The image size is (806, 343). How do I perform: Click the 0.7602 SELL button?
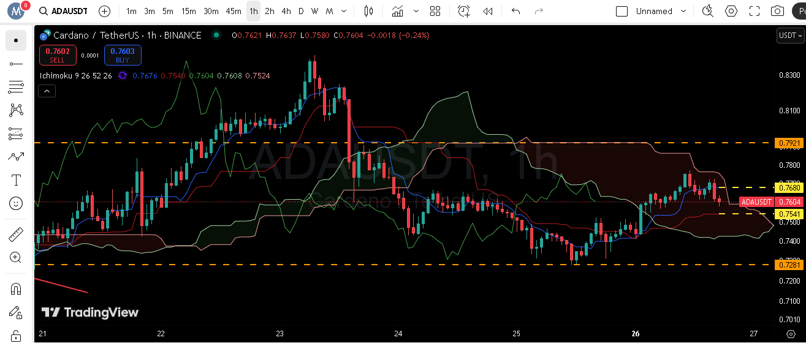[x=58, y=55]
